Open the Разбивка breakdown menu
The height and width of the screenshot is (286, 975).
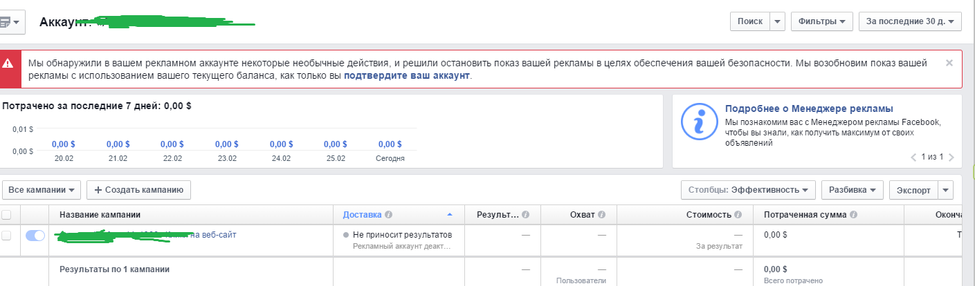(855, 189)
